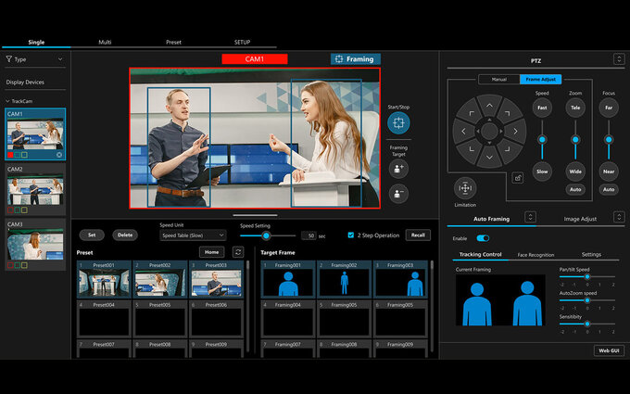Zoom out with Wide button
630x394 pixels.
click(x=575, y=172)
